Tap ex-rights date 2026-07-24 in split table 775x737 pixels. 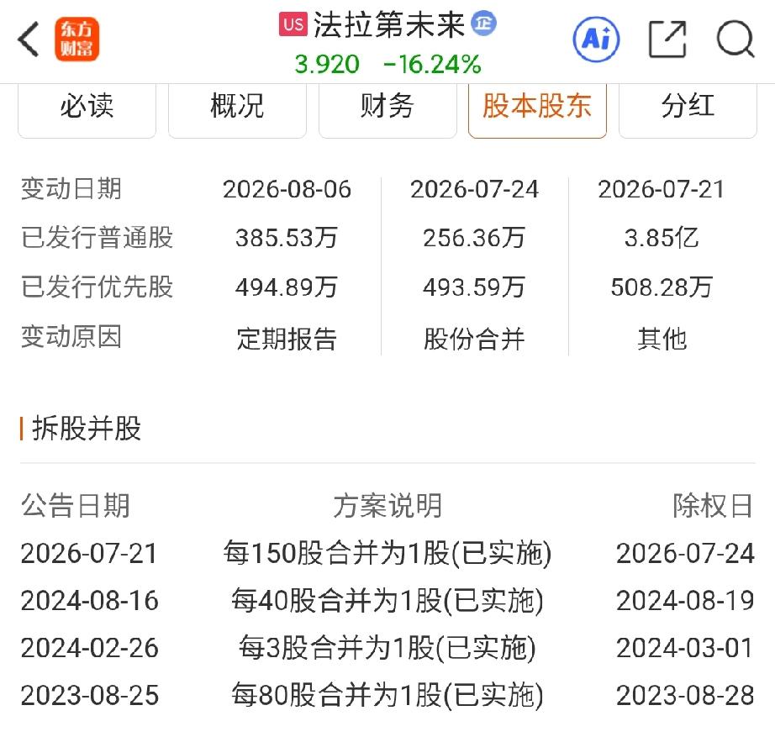coord(685,554)
